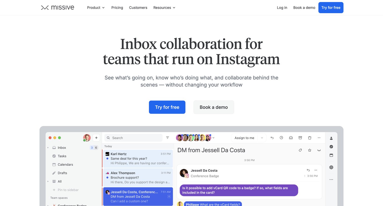Click Assign to me button

point(244,138)
